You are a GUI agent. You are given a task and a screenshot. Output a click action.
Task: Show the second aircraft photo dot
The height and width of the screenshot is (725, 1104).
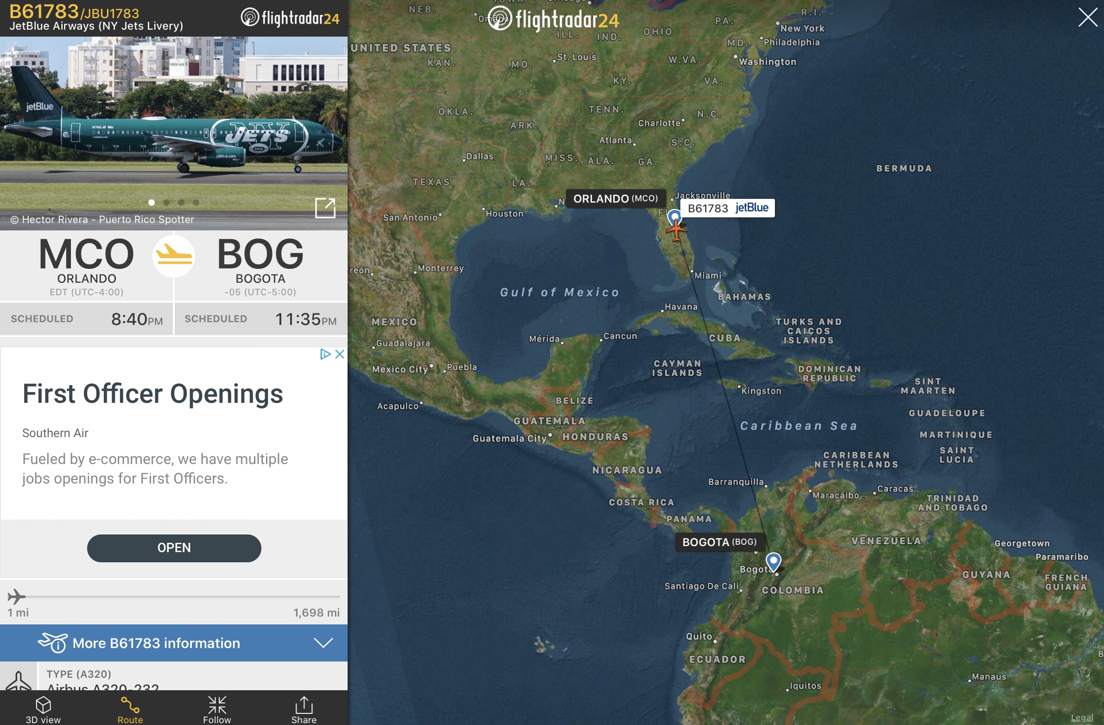click(166, 203)
